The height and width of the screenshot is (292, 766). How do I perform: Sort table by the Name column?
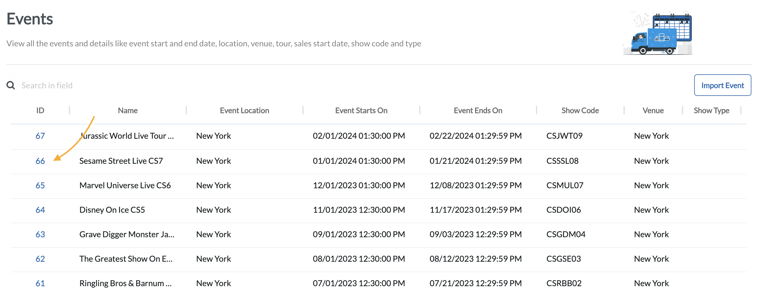pyautogui.click(x=127, y=110)
